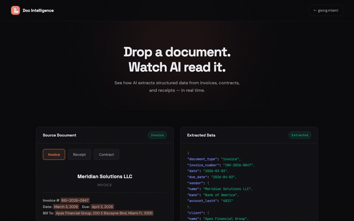
Task: Click the Bank of America value in extracted data
Action: coord(220,195)
